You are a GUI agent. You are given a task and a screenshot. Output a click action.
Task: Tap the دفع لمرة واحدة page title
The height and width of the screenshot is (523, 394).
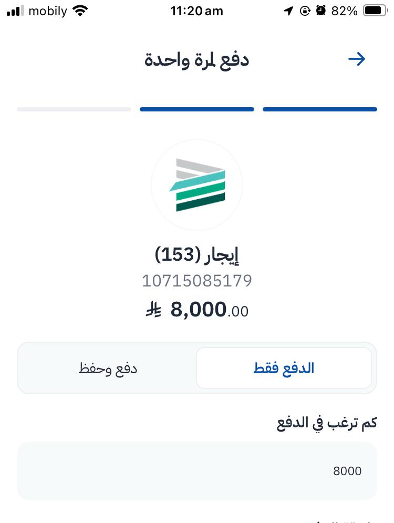tap(197, 59)
